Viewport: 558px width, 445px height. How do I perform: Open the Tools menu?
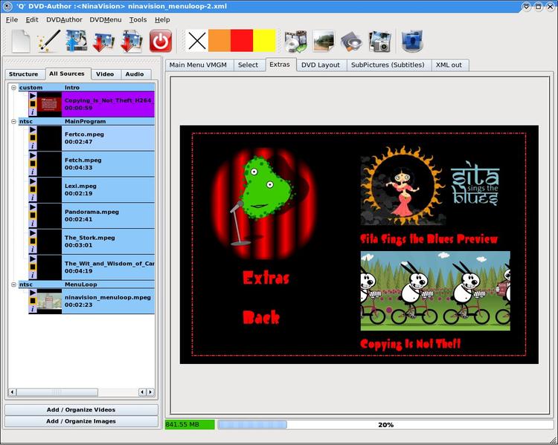coord(138,19)
